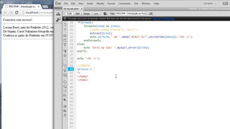
Task: Indent the selected code
Action: click(x=65, y=106)
